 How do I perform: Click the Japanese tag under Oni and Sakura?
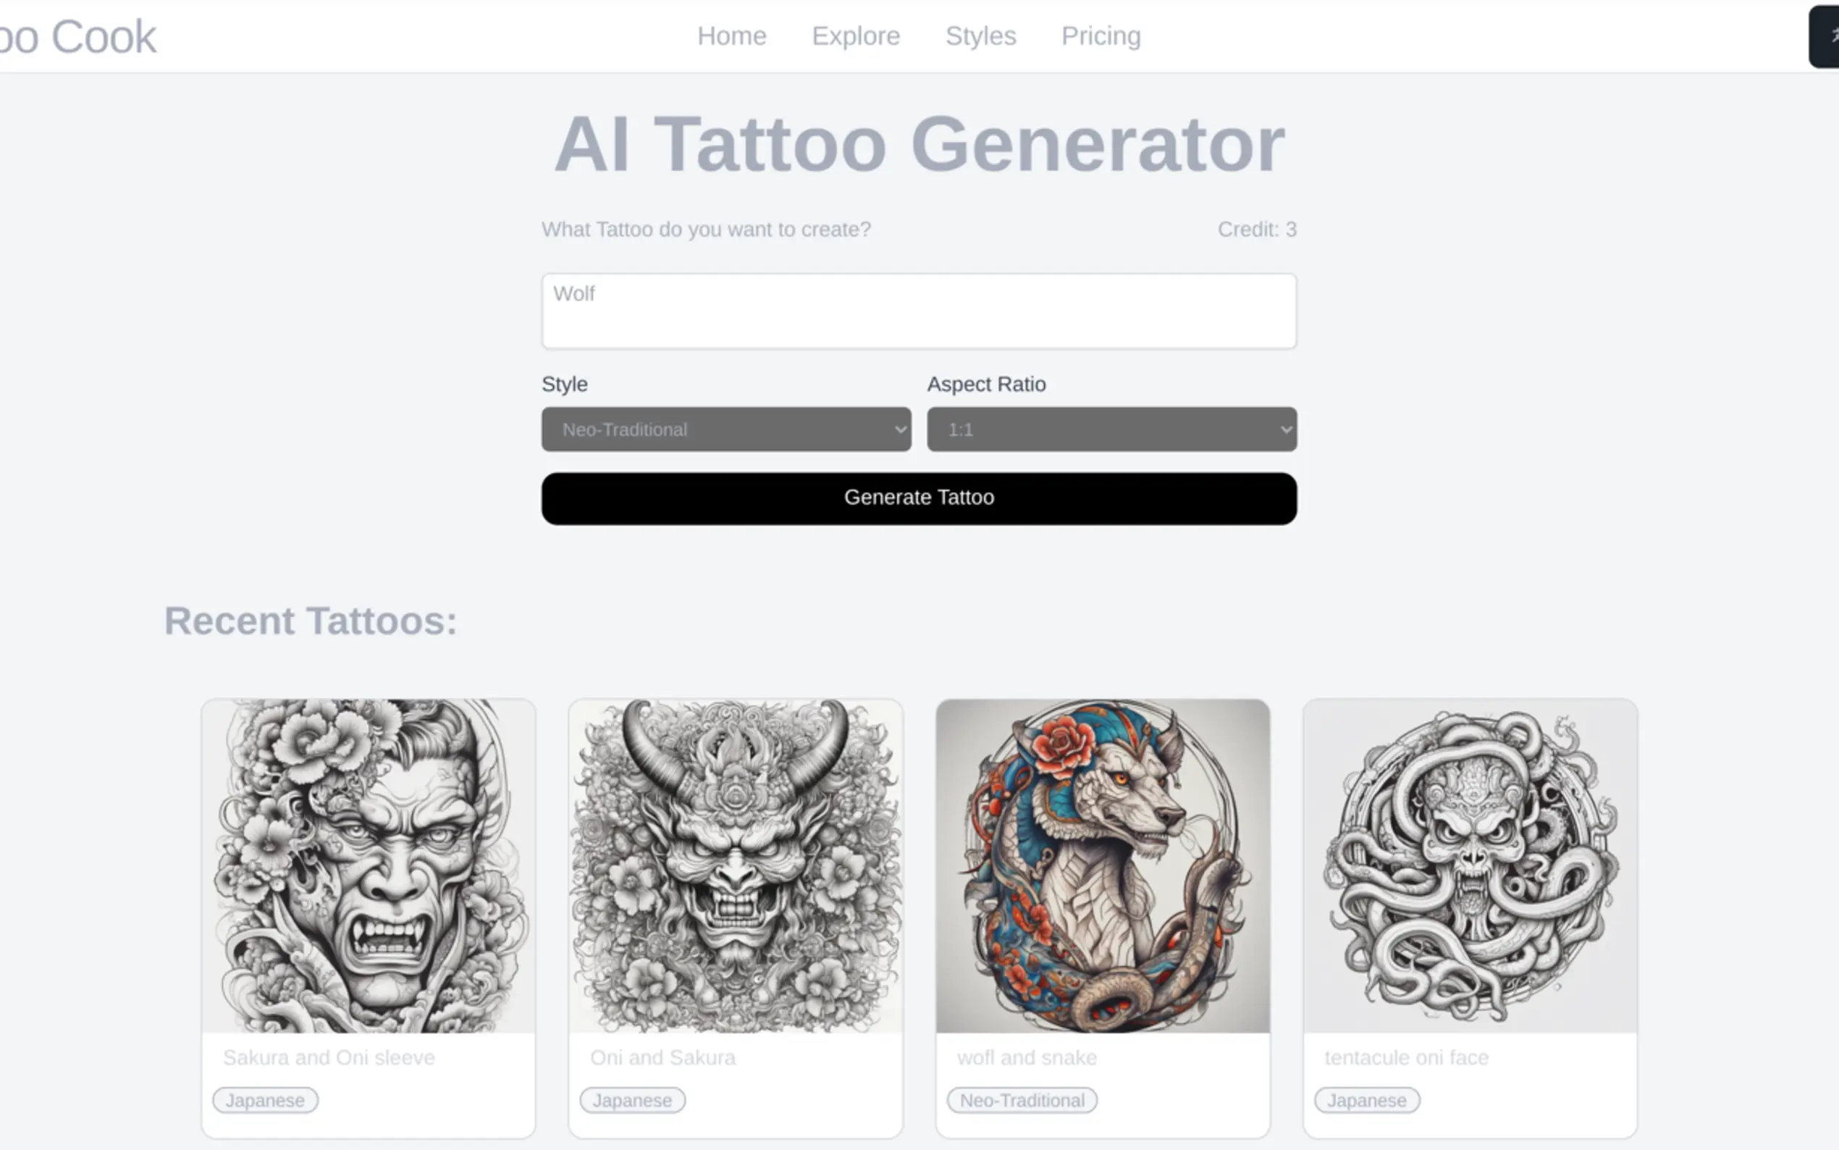pyautogui.click(x=633, y=1100)
